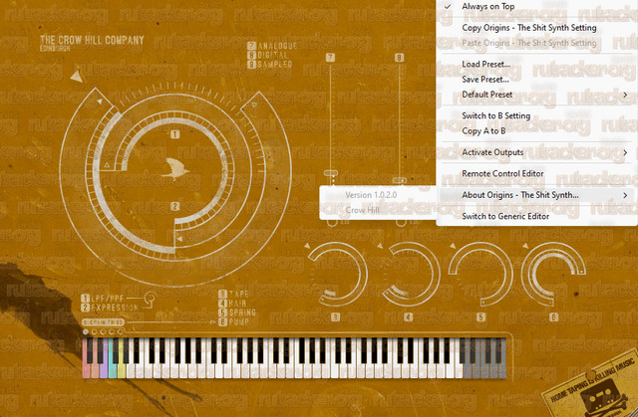Click the TAPE legend label
This screenshot has width=638, height=417.
[238, 294]
